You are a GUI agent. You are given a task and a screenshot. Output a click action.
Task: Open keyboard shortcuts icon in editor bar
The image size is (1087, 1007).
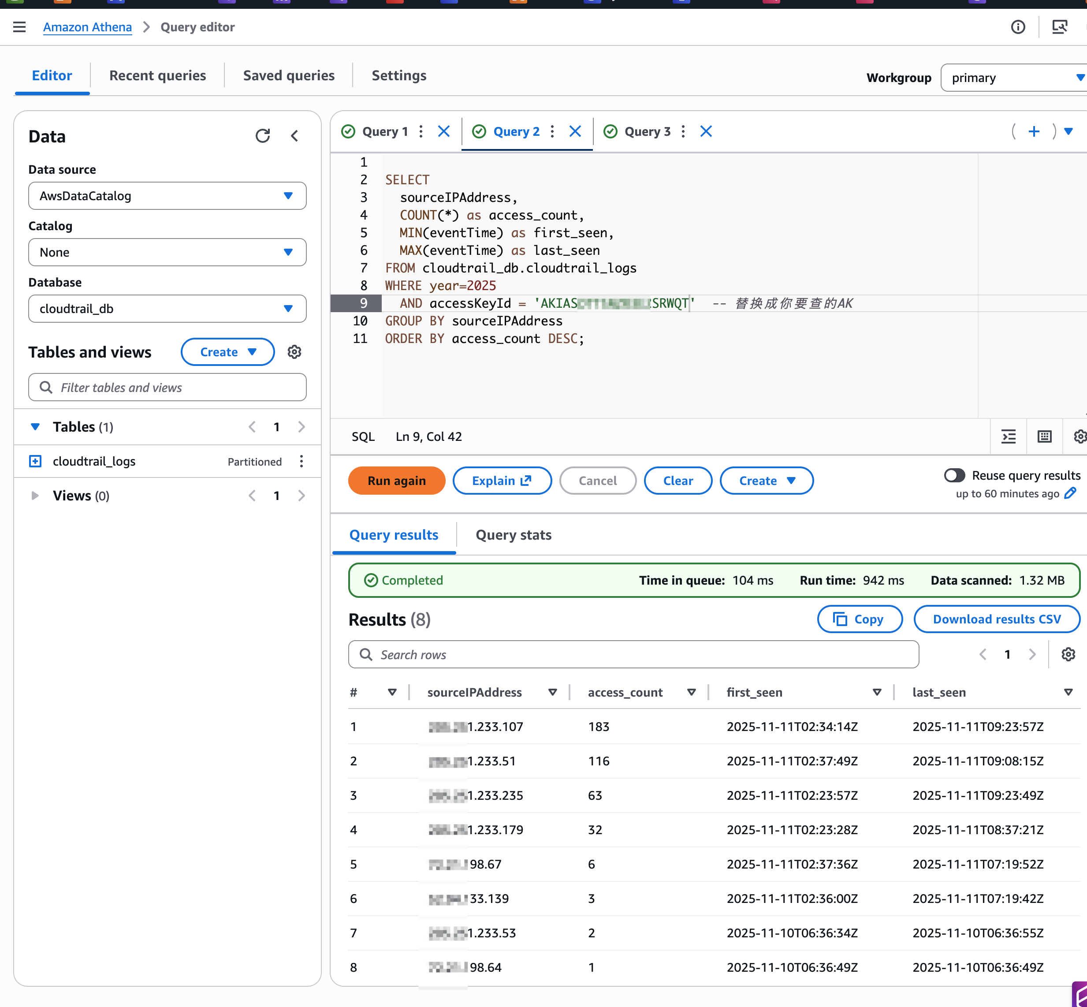tap(1044, 436)
